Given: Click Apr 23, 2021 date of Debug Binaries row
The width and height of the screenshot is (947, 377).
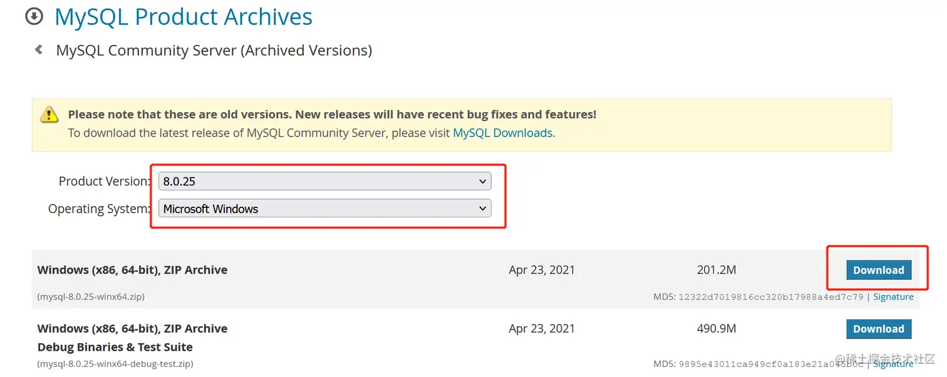Looking at the screenshot, I should click(542, 329).
